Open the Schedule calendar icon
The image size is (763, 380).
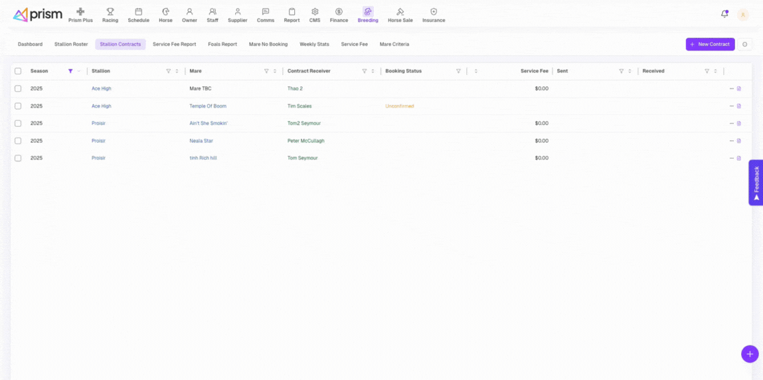point(138,12)
